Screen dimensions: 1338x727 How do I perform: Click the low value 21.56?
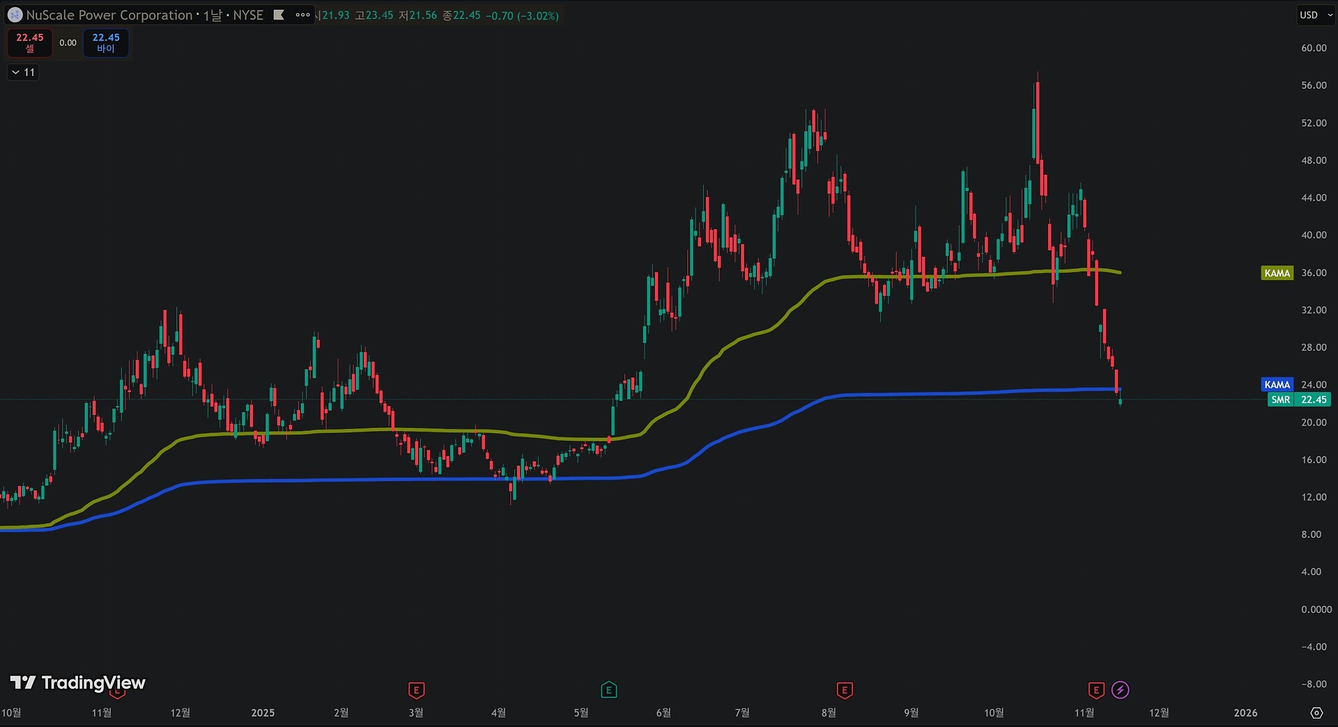point(423,15)
